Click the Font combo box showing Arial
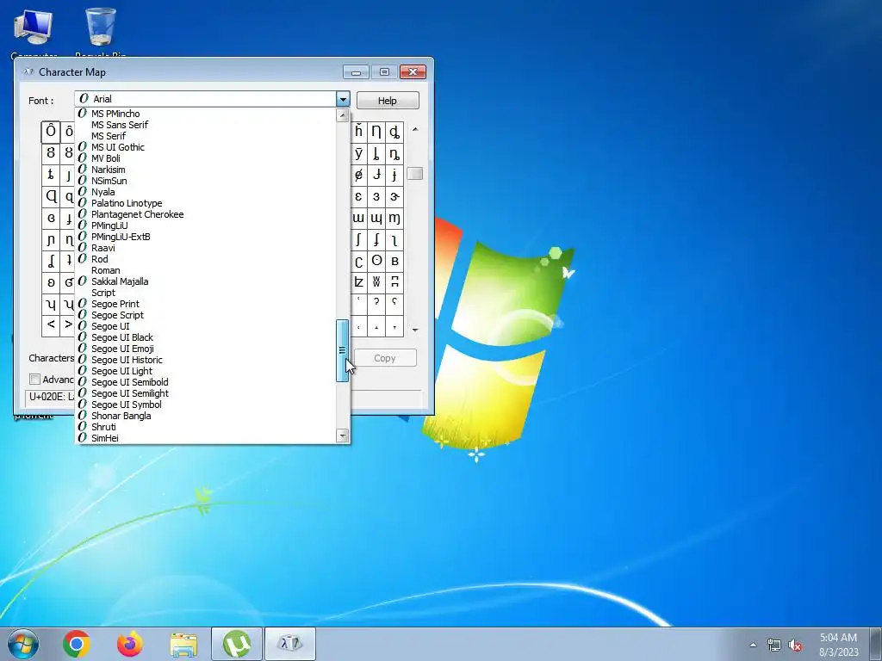The height and width of the screenshot is (661, 882). point(212,100)
